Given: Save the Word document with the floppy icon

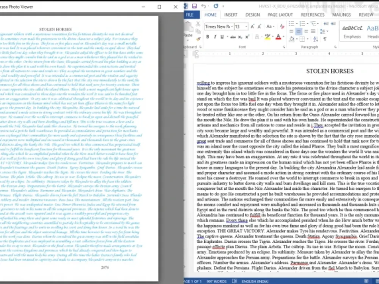Looking at the screenshot, I should point(194,6).
